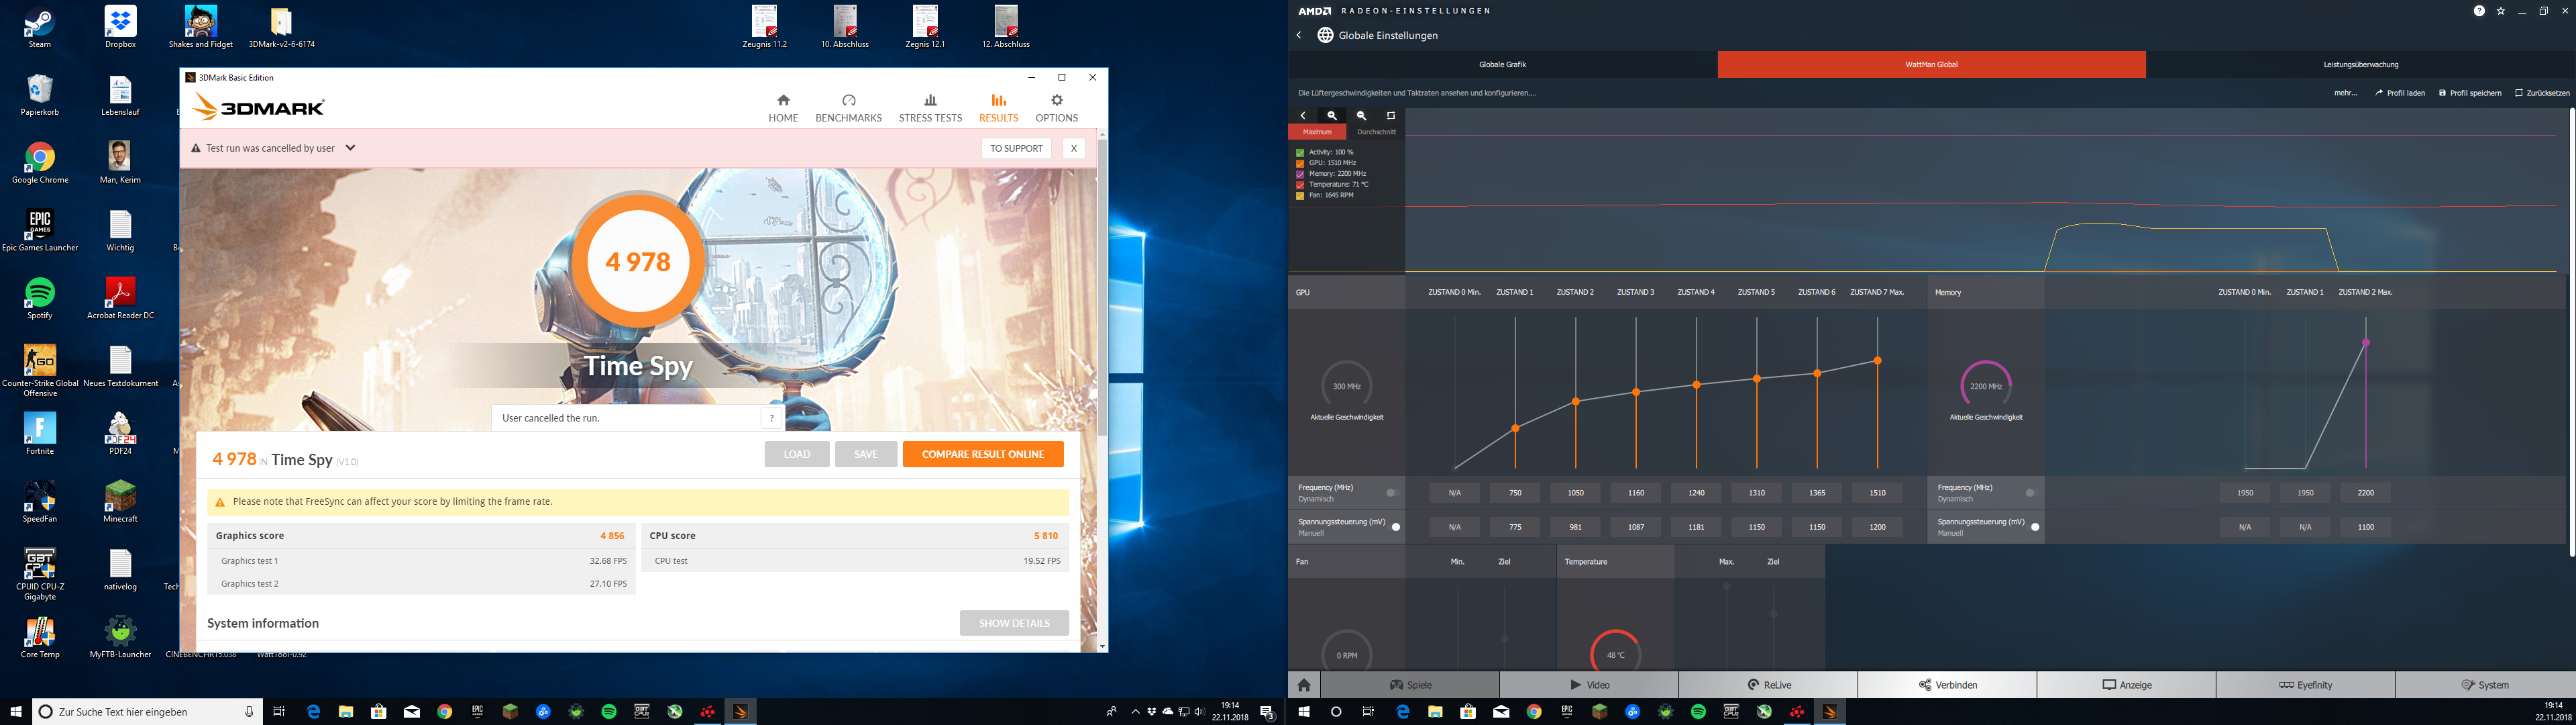
Task: Launch Shakes and Fidget from the desktop
Action: click(201, 27)
